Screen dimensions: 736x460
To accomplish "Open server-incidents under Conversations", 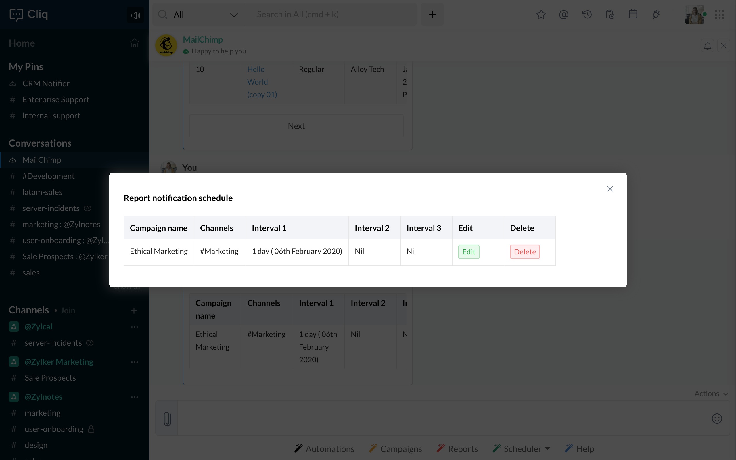I will (51, 208).
